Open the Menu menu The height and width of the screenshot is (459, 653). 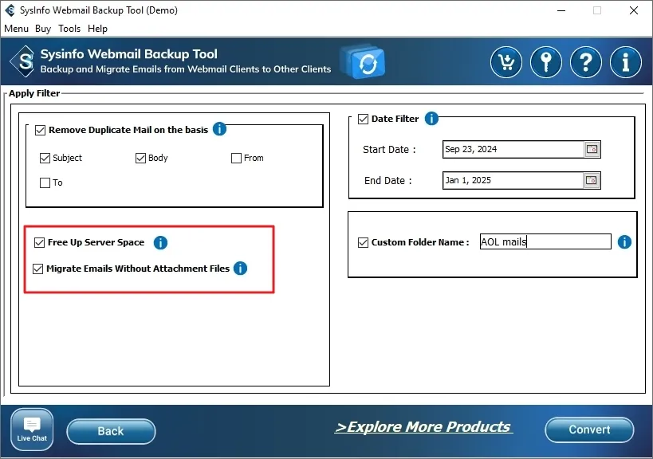click(16, 29)
